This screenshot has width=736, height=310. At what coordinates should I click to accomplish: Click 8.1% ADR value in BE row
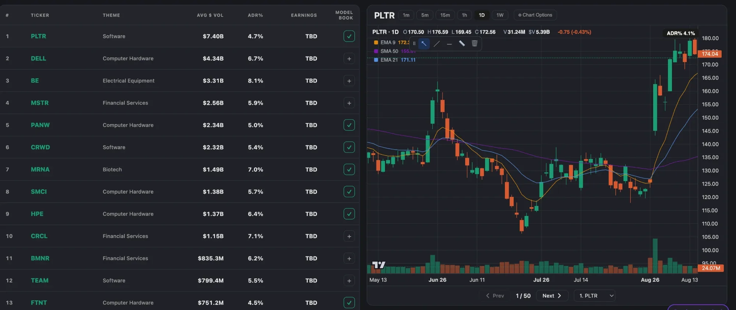(x=255, y=81)
